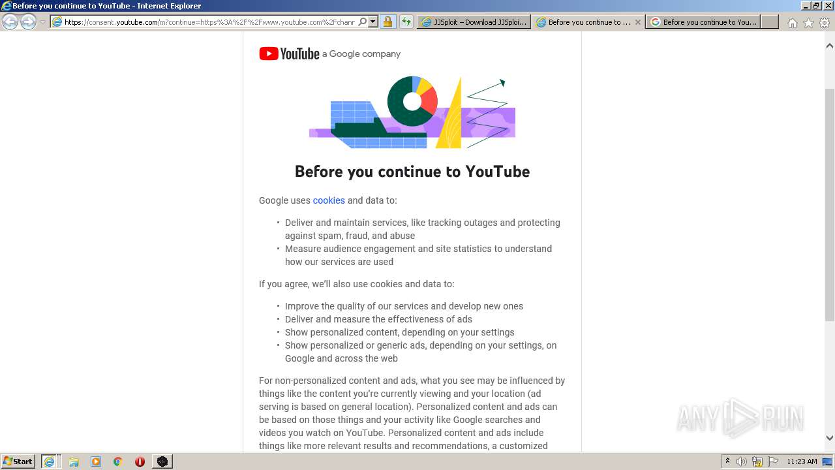Click the browser Back arrow button
The height and width of the screenshot is (470, 835).
pyautogui.click(x=10, y=22)
